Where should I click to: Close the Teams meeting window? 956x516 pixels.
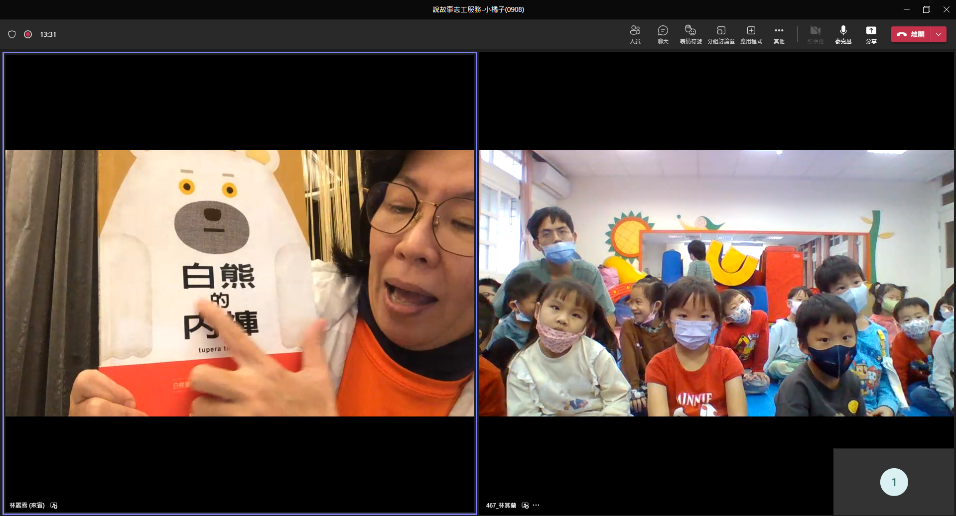tap(946, 9)
